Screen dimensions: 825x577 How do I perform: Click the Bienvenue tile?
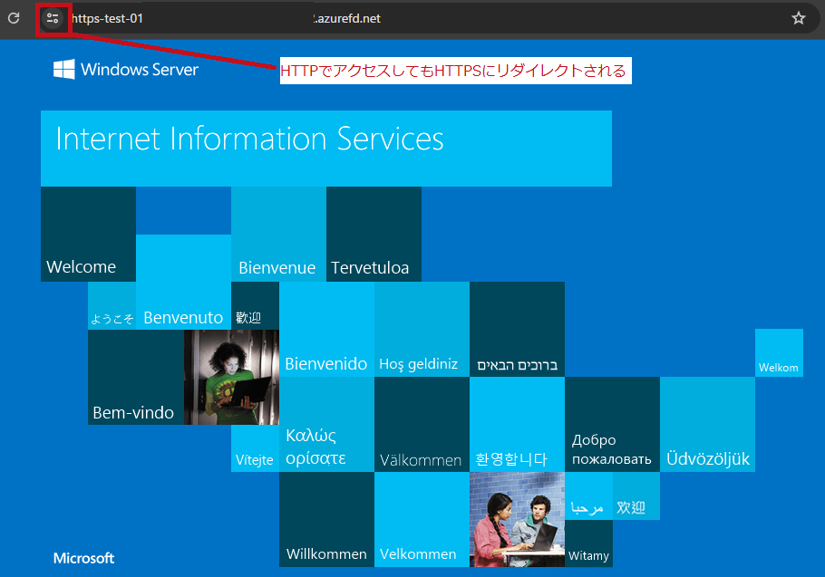(x=279, y=235)
